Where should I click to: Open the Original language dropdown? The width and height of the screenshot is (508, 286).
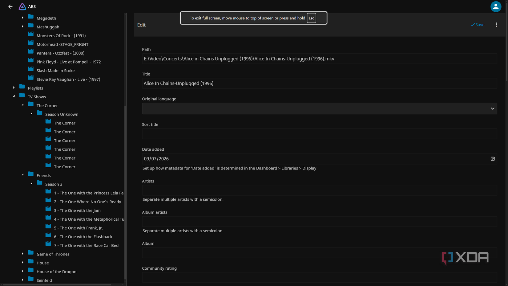pyautogui.click(x=319, y=108)
